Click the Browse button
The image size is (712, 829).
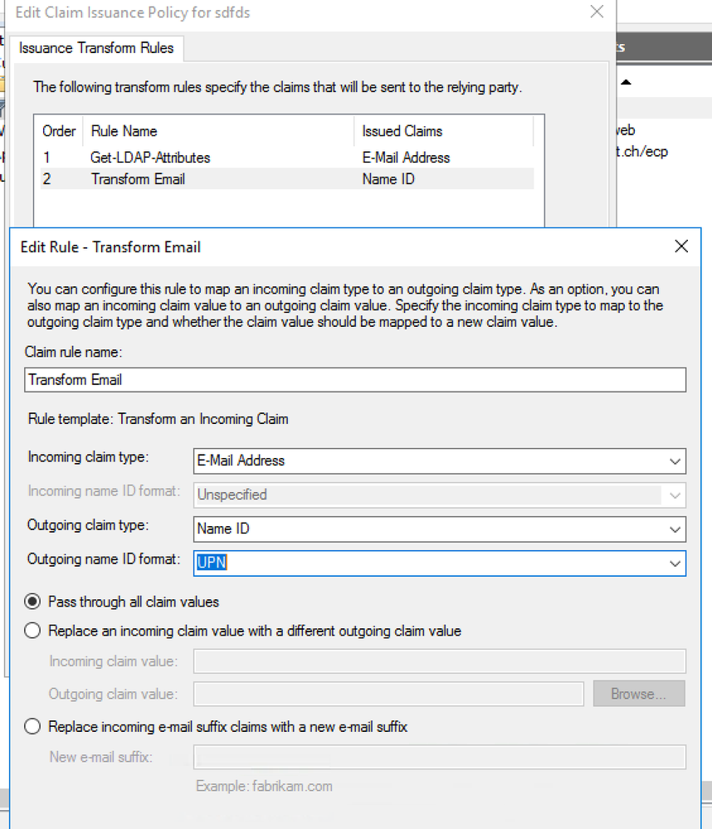[x=639, y=694]
